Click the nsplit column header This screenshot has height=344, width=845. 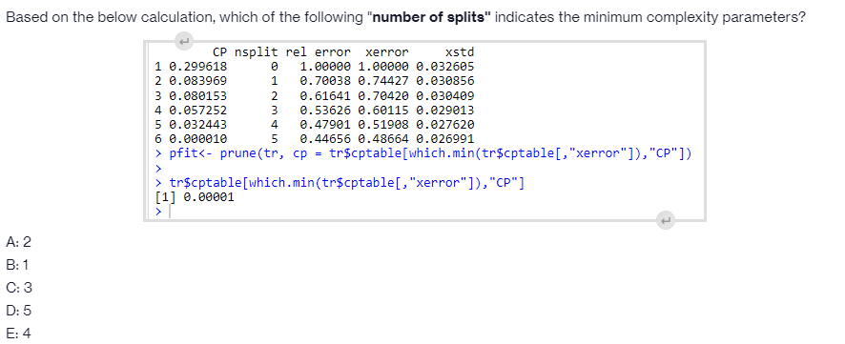pos(257,52)
